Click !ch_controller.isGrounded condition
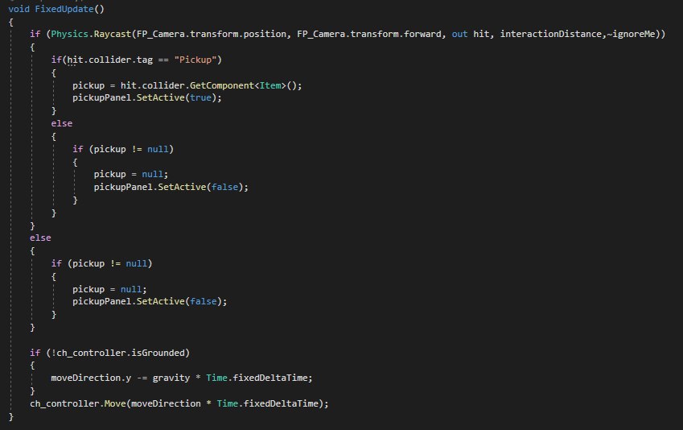Screen dimensions: 683x430 point(118,353)
